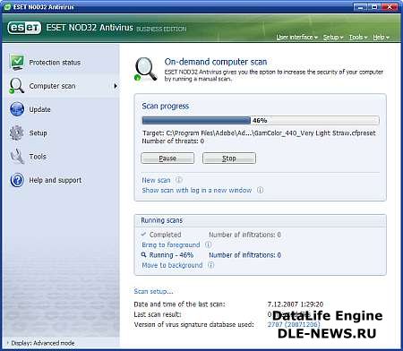
Task: Click the Protection status monitor icon
Action: [x=17, y=62]
